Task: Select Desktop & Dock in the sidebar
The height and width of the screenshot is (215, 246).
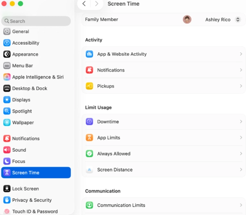Action: tap(36, 88)
